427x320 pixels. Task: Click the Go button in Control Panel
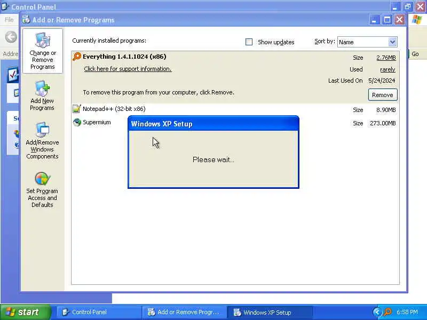(x=415, y=54)
